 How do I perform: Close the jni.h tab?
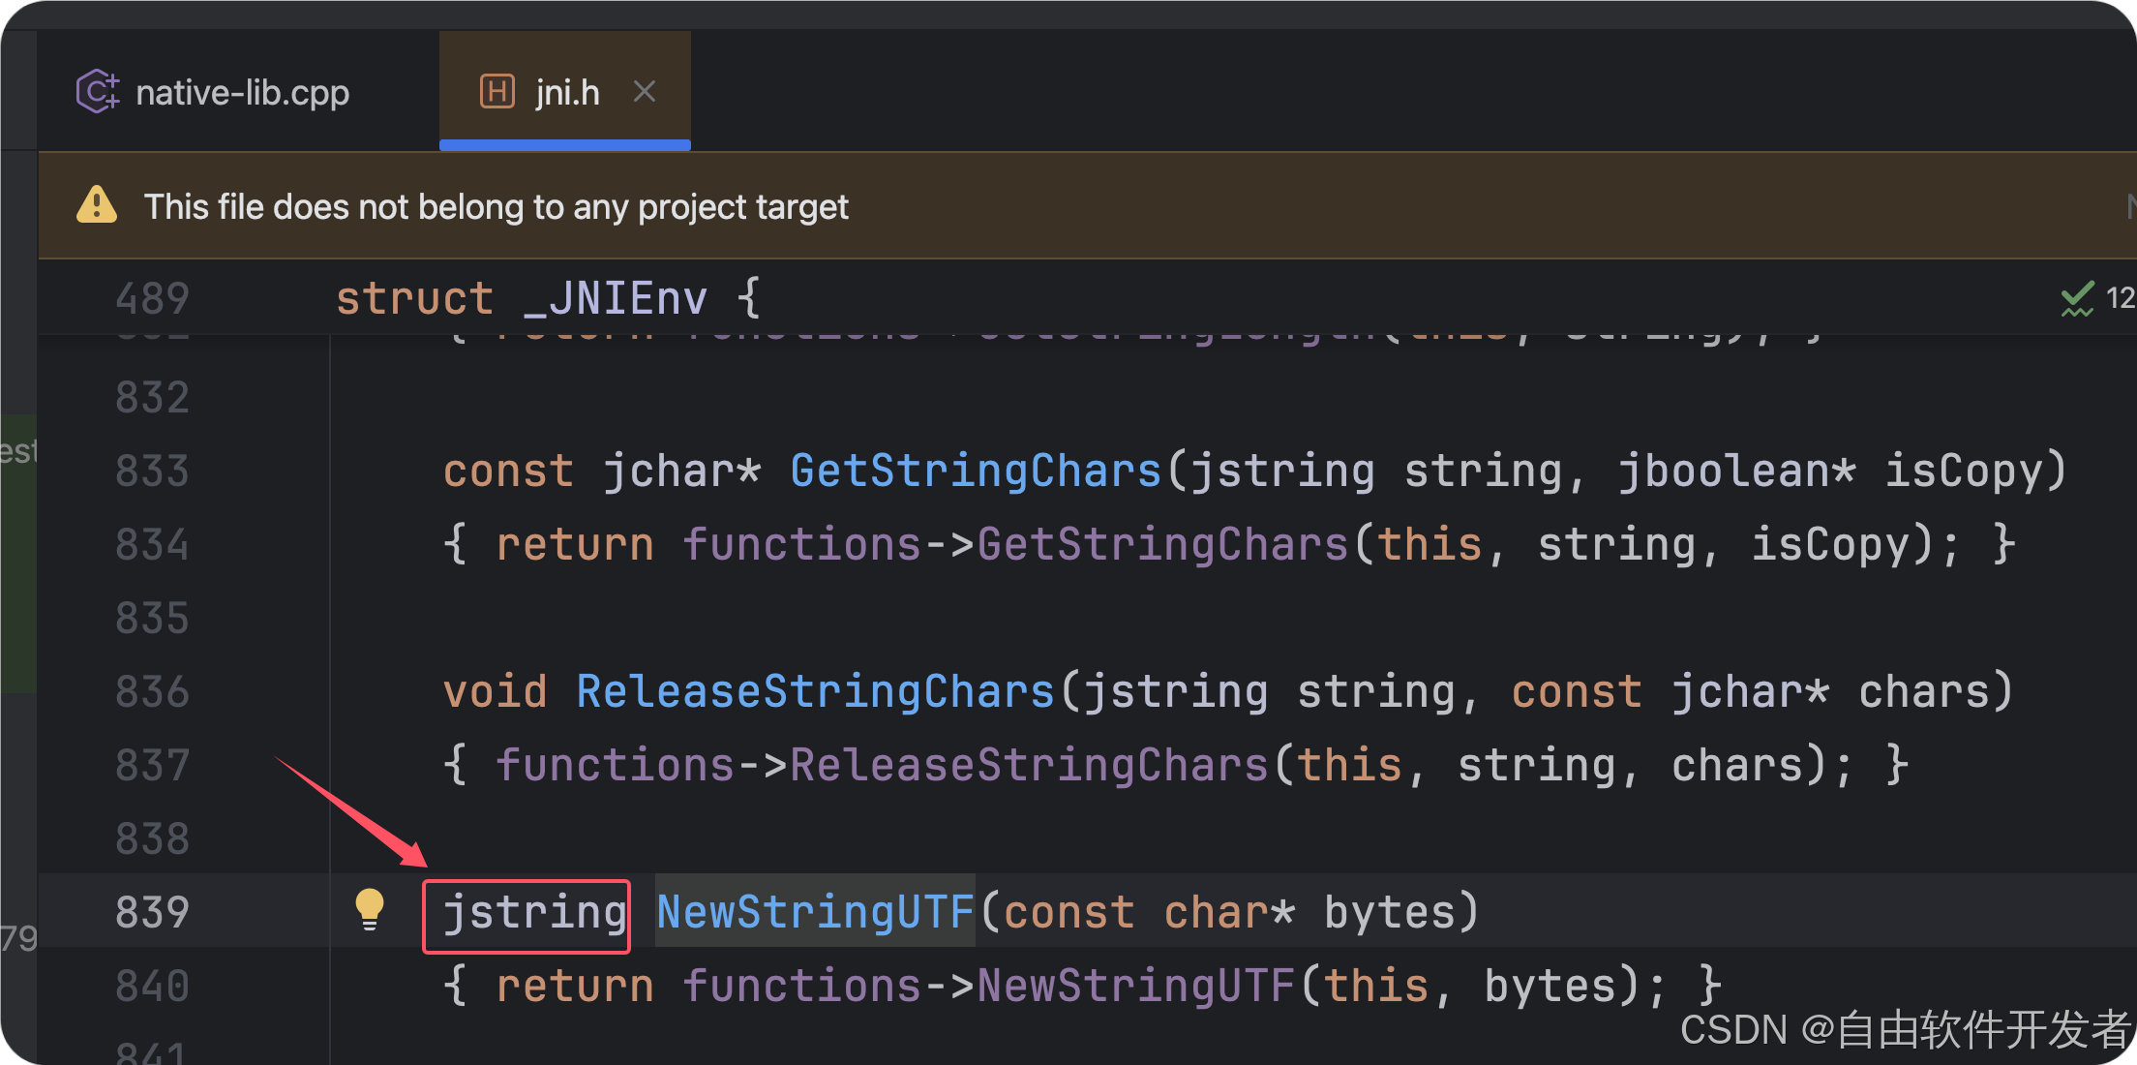point(645,92)
